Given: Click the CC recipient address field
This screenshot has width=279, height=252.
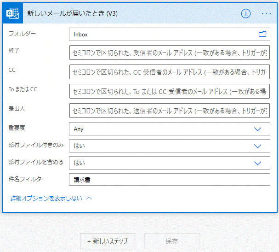Looking at the screenshot, I should pyautogui.click(x=169, y=72).
